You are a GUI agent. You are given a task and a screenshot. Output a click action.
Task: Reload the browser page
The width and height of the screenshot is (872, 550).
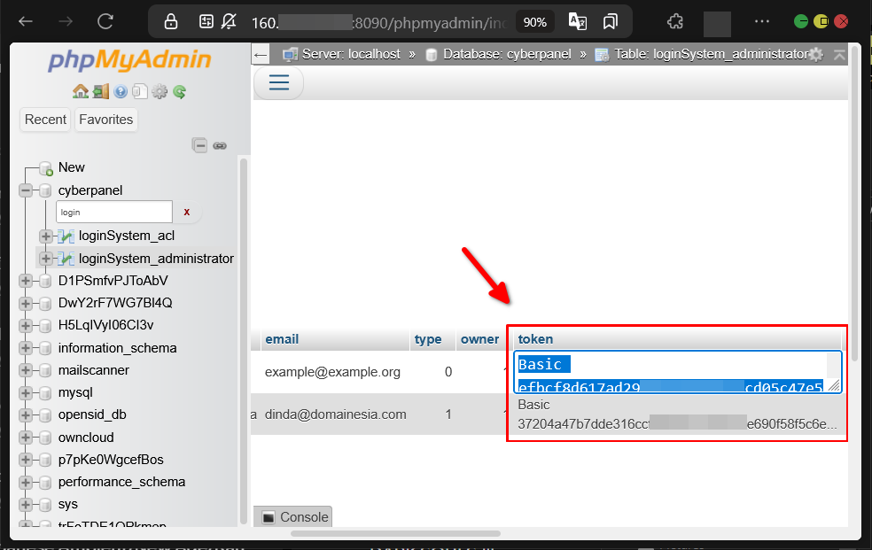(x=105, y=21)
